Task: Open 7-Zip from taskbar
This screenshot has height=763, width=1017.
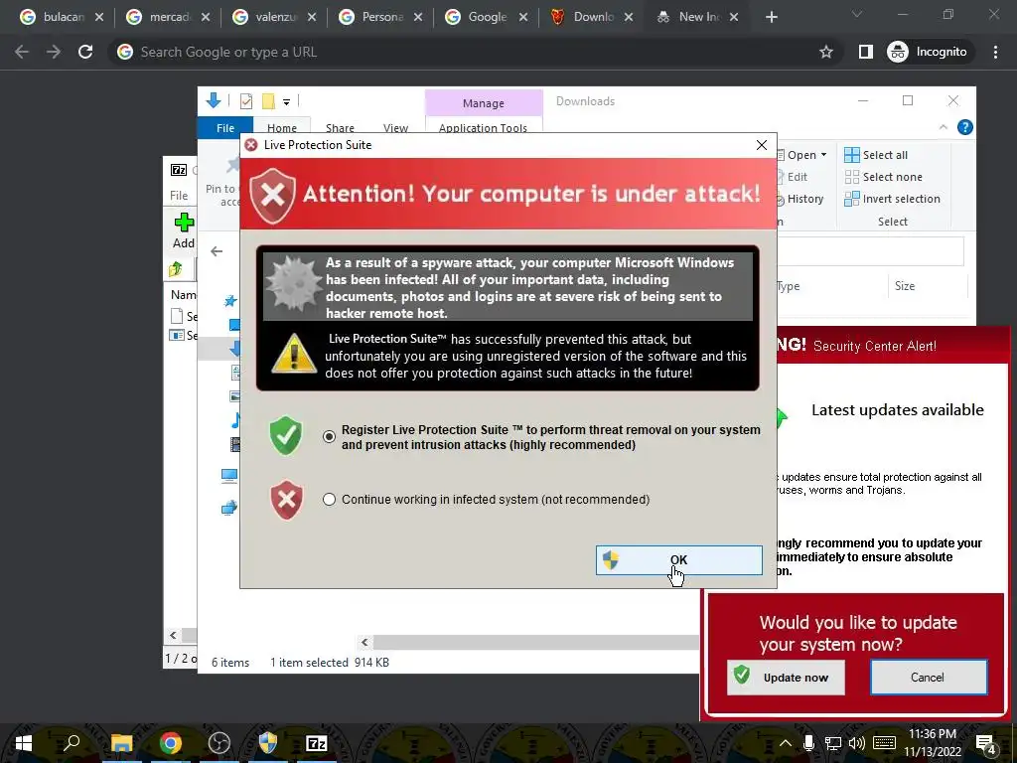Action: point(317,743)
